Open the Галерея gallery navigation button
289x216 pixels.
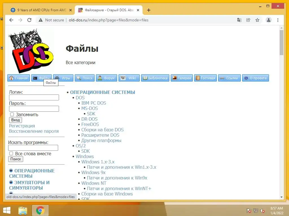[x=182, y=78]
